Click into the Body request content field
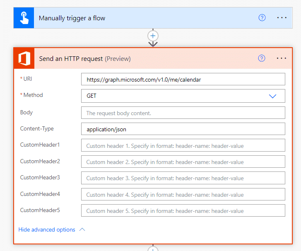Viewport: 301px width, 251px height. coord(183,113)
